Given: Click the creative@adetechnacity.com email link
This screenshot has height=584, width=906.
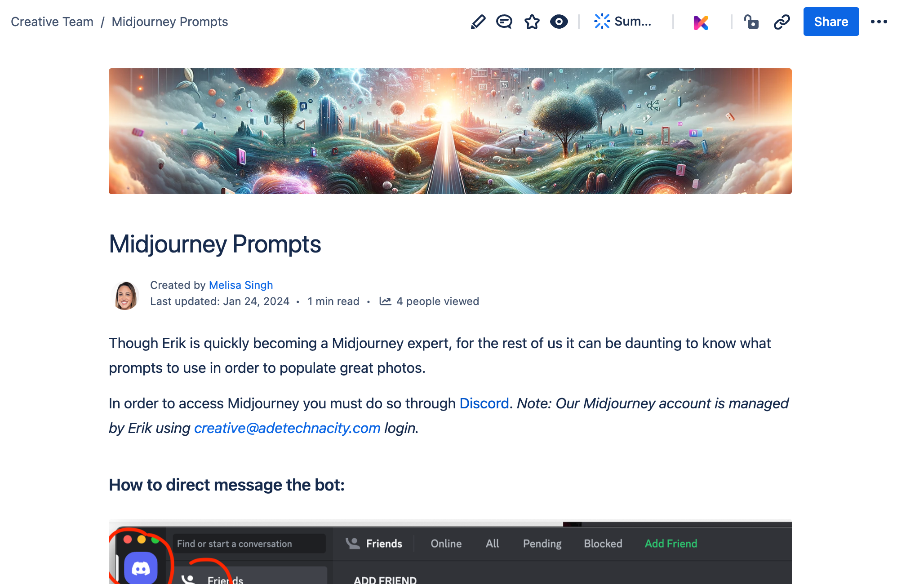Looking at the screenshot, I should (x=287, y=428).
